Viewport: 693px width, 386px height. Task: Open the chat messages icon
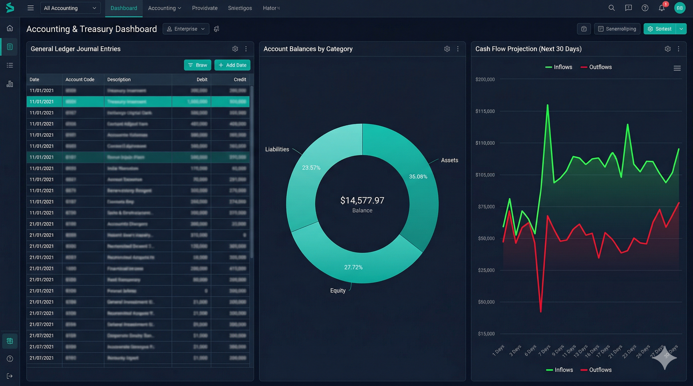point(628,8)
